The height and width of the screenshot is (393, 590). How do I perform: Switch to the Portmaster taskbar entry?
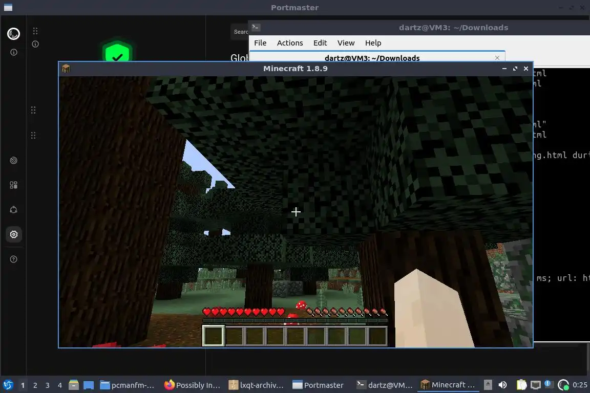[319, 385]
